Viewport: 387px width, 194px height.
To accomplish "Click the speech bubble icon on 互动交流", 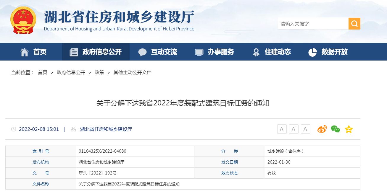I will tap(143, 52).
